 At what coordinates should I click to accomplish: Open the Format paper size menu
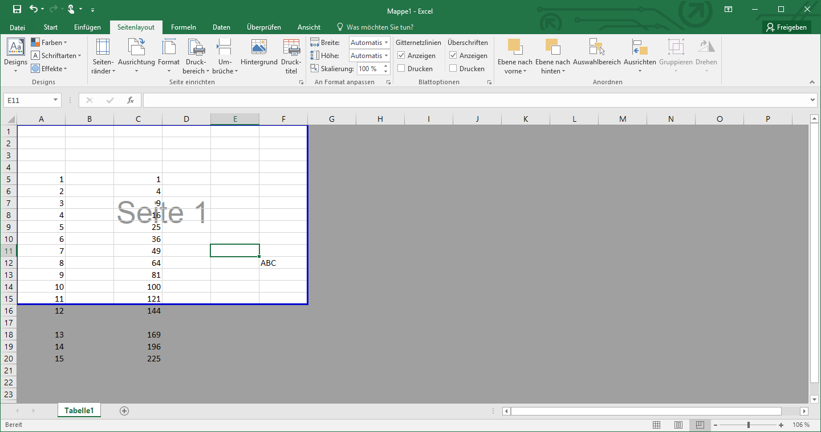(169, 56)
